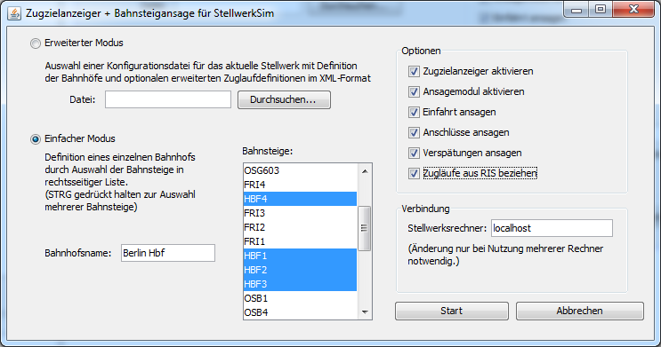This screenshot has width=661, height=347.
Task: Minimize the Zugzielanzeiger window
Action: (576, 10)
